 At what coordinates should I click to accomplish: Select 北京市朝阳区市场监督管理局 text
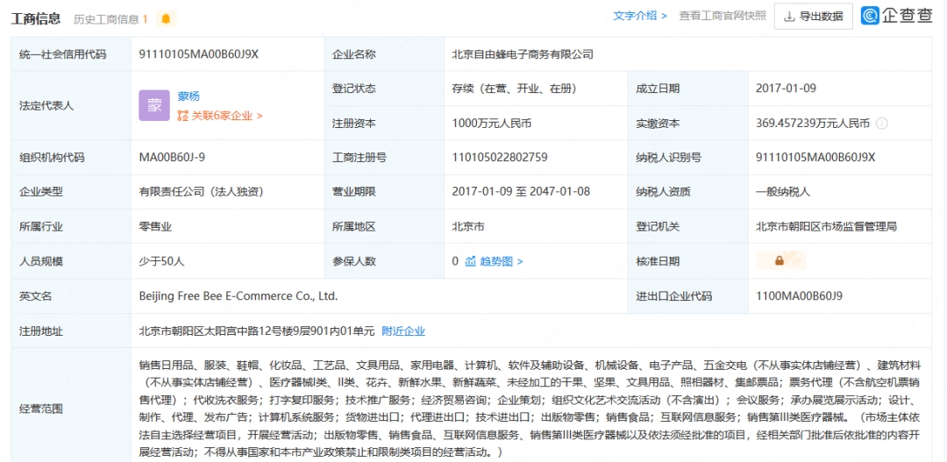(826, 227)
